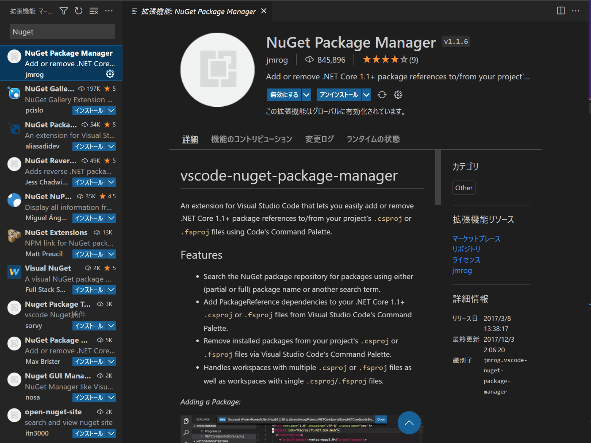Open install dropdown for Visual NuGet
Image resolution: width=591 pixels, height=443 pixels.
click(x=111, y=290)
